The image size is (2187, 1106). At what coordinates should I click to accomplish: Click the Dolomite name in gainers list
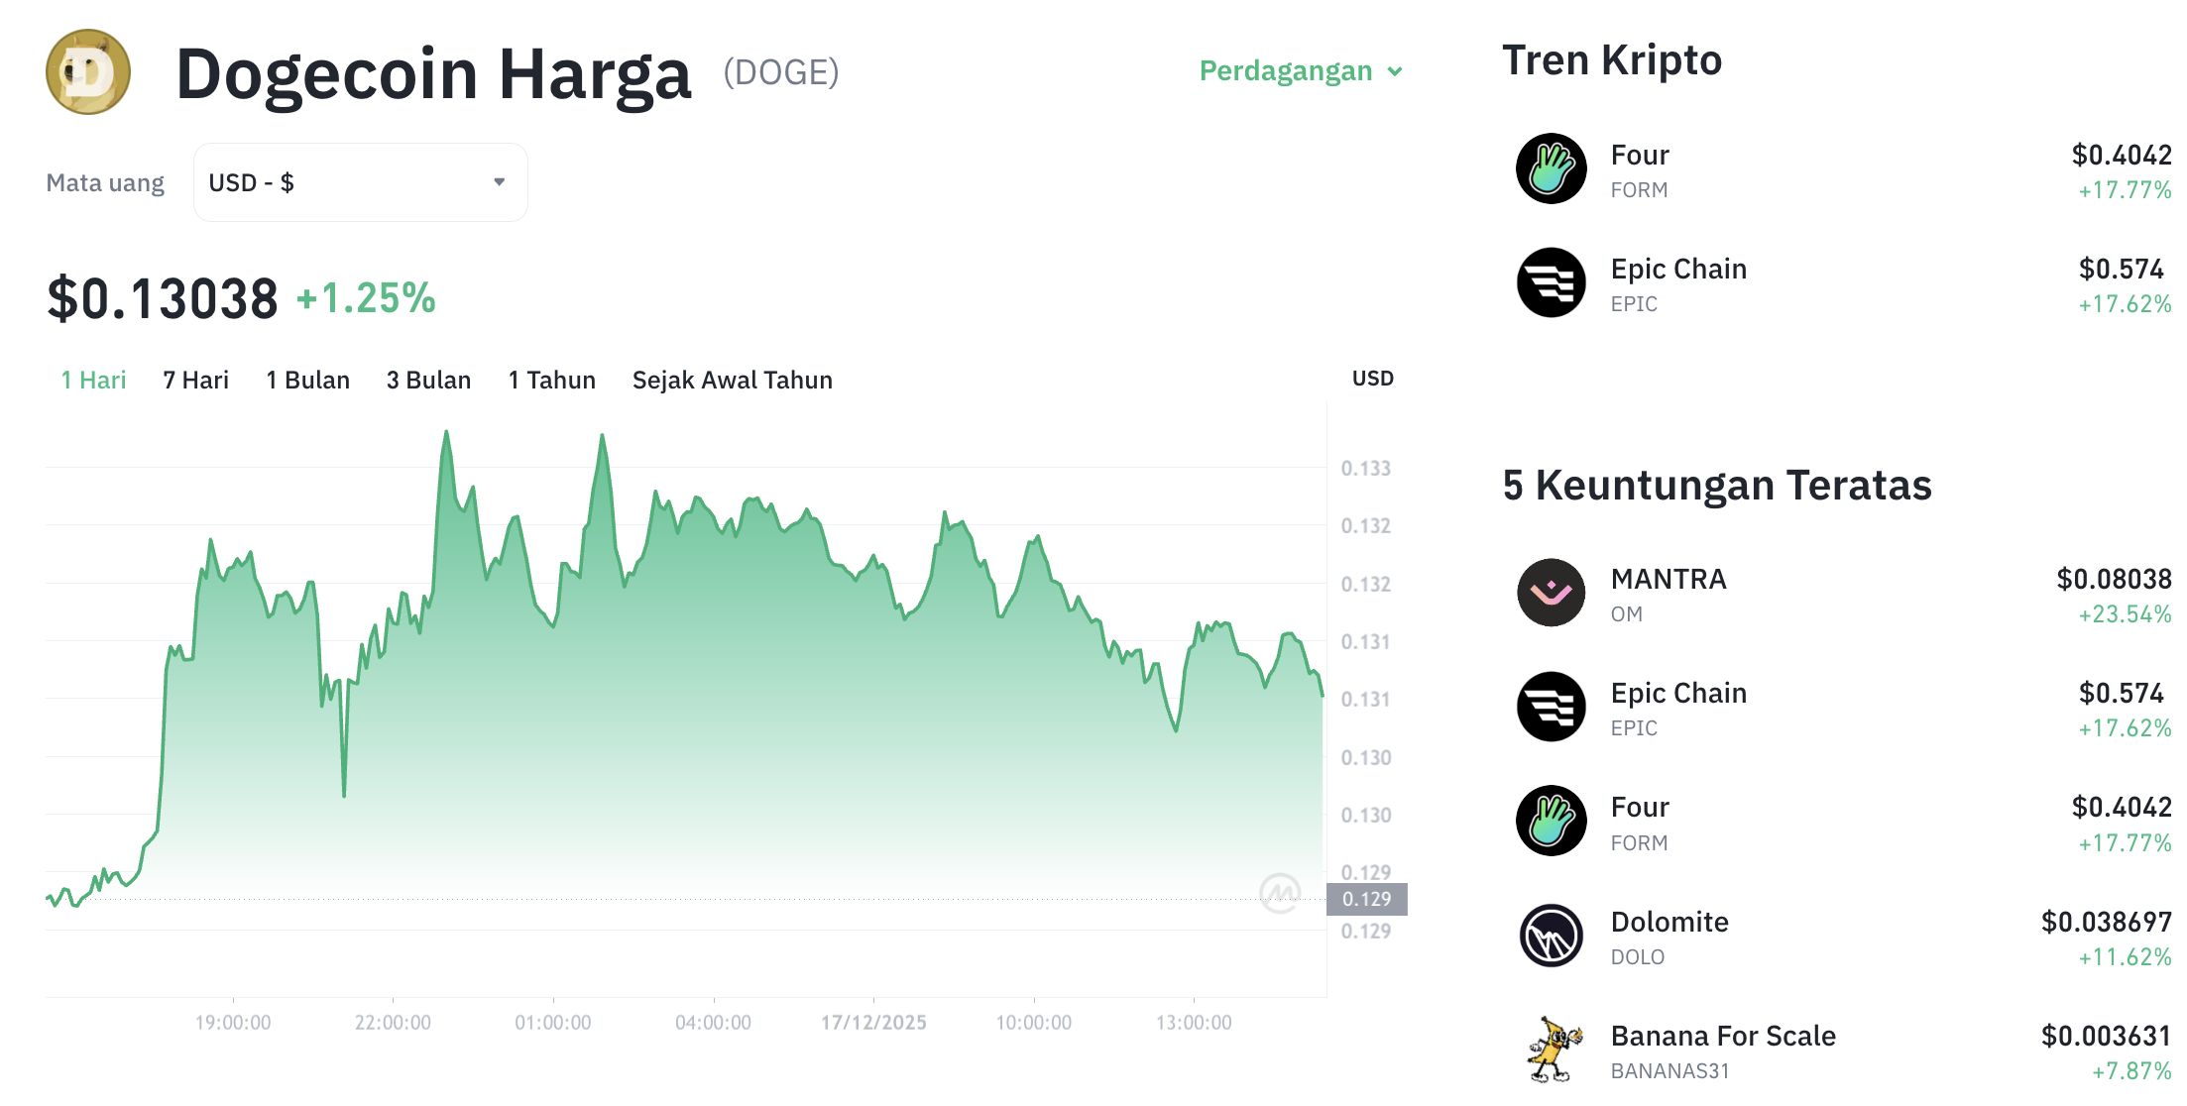point(1669,921)
